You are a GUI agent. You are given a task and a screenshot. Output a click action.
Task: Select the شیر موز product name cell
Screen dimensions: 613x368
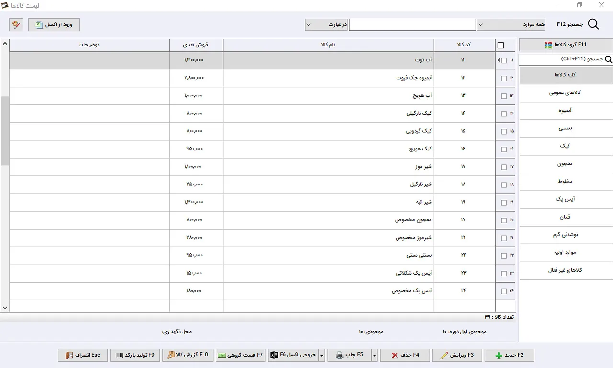point(329,167)
